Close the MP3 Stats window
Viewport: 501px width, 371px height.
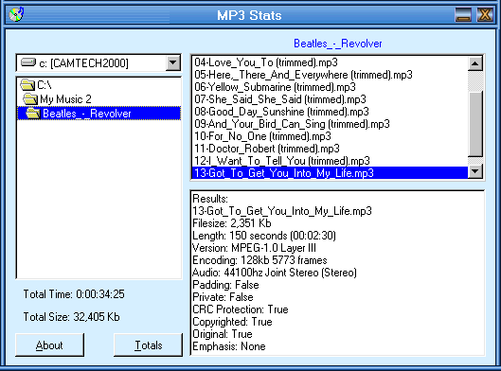click(485, 15)
